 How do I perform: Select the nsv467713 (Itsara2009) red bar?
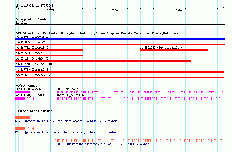pyautogui.click(x=120, y=72)
